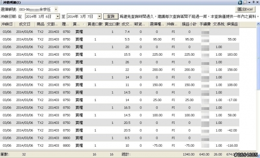Viewport: 260px width, 158px height.
Task: Sort by the 損益小計 column header
Action: coord(189,24)
